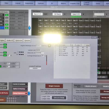Click the console IP address field

coord(35,68)
